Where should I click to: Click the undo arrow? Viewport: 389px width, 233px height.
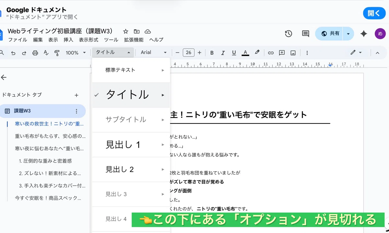13,52
